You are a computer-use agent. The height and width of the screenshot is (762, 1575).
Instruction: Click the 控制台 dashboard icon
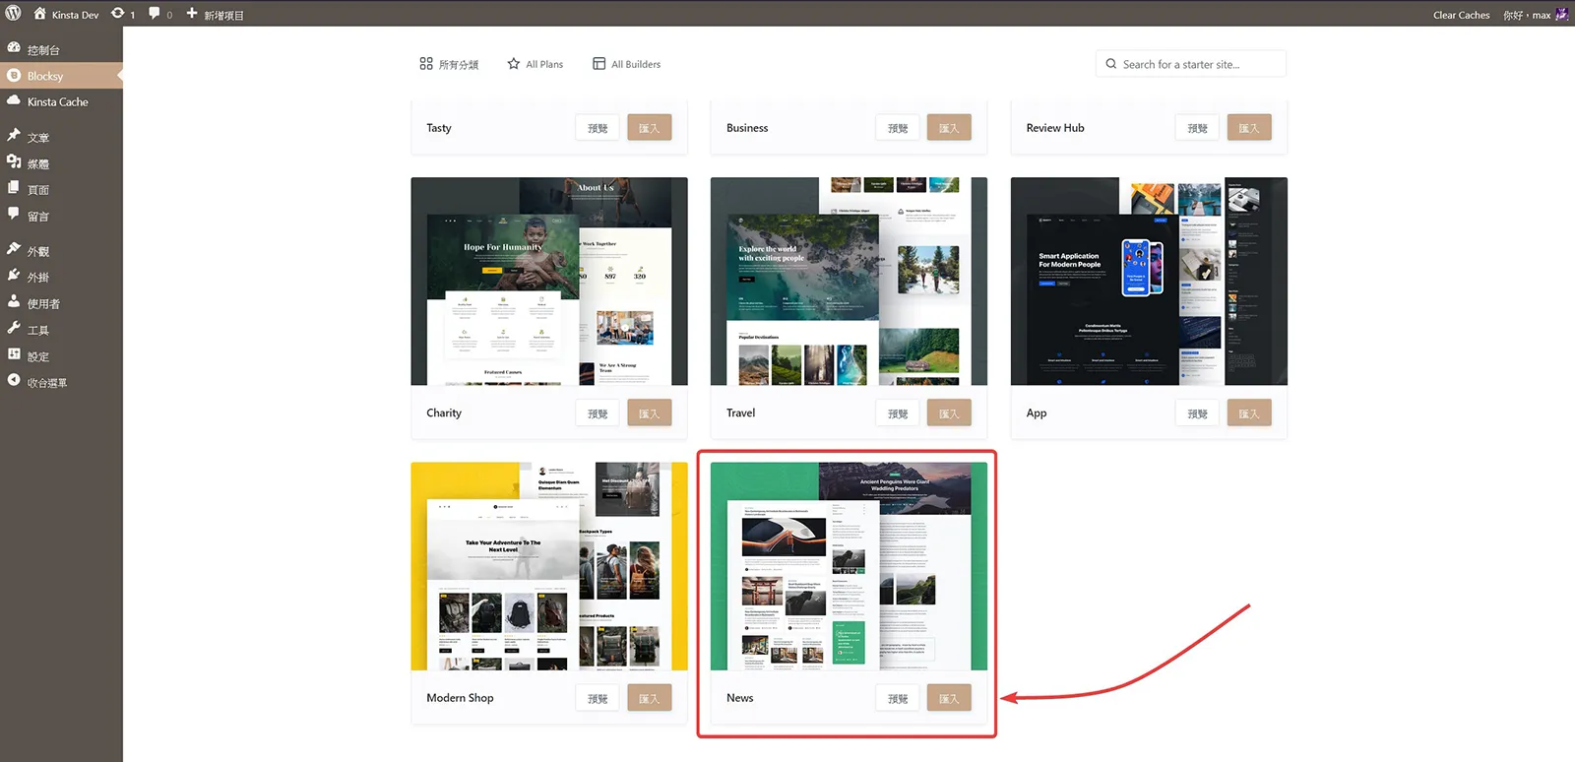14,48
